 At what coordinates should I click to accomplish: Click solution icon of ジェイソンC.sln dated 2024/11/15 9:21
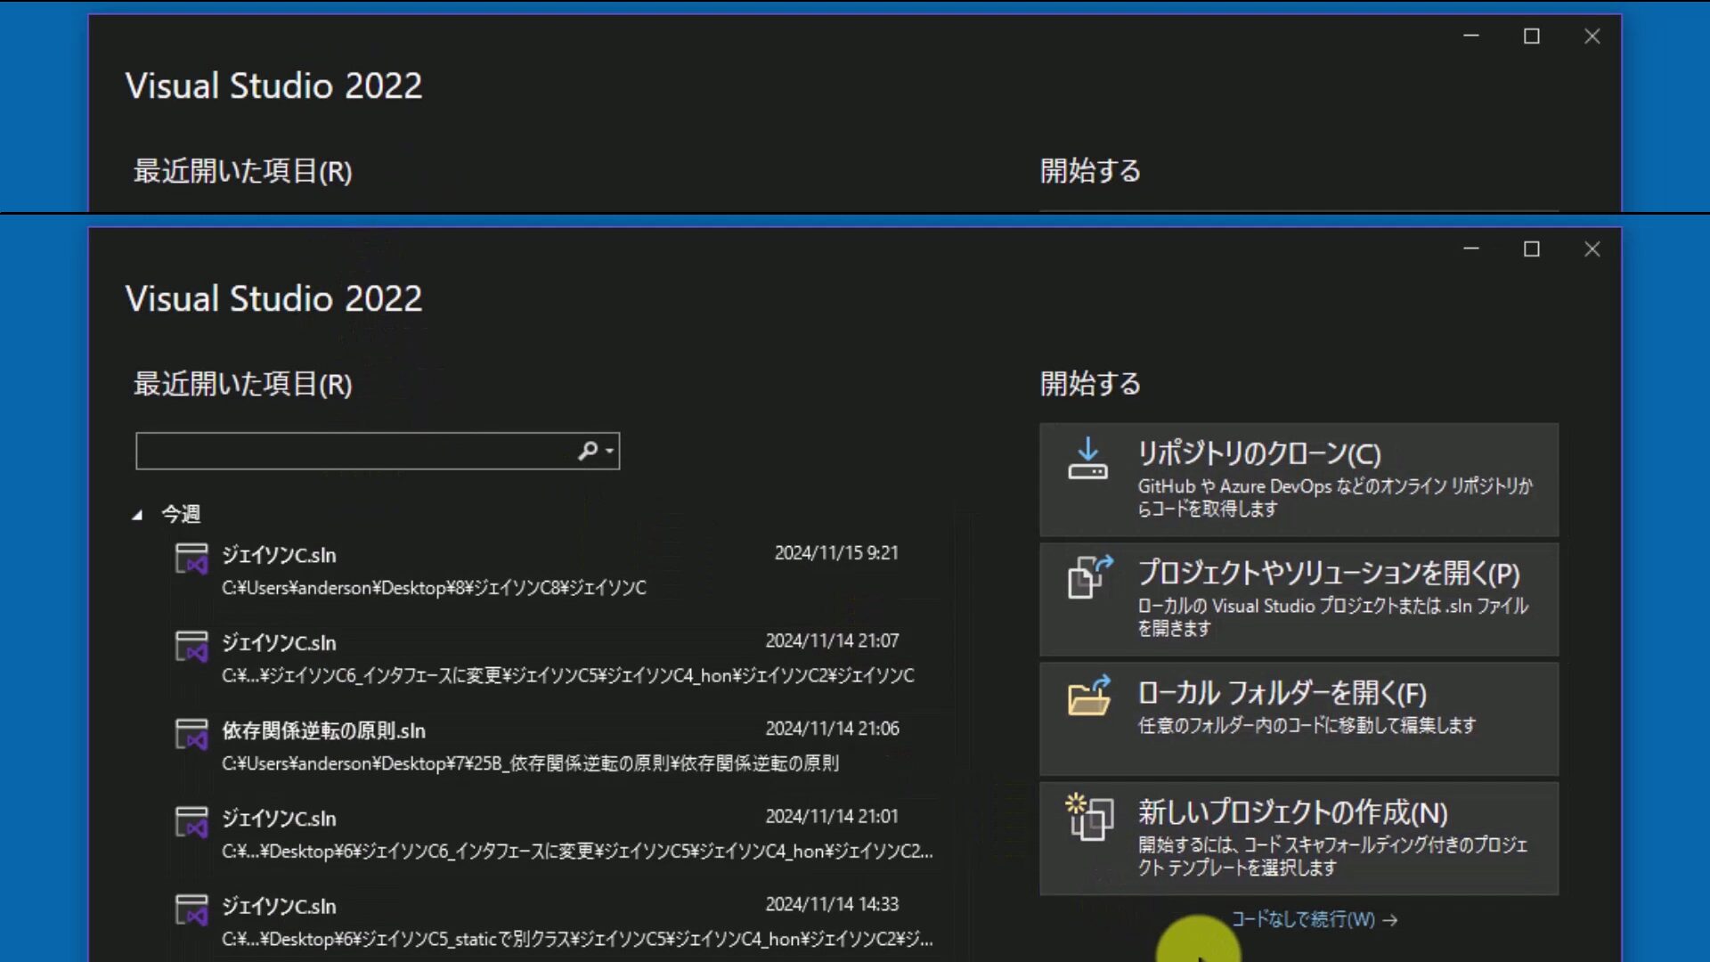coord(191,559)
